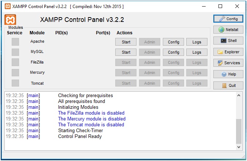Click the Actions column header
The width and height of the screenshot is (247, 161).
click(124, 33)
